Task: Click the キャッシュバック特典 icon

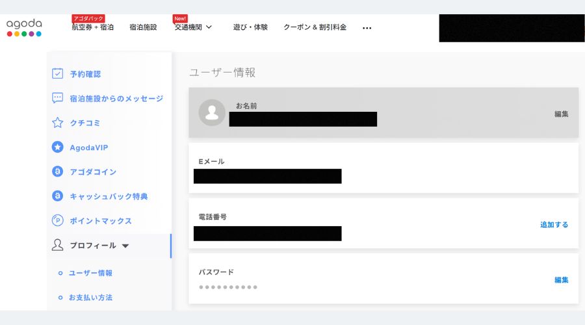Action: (57, 196)
